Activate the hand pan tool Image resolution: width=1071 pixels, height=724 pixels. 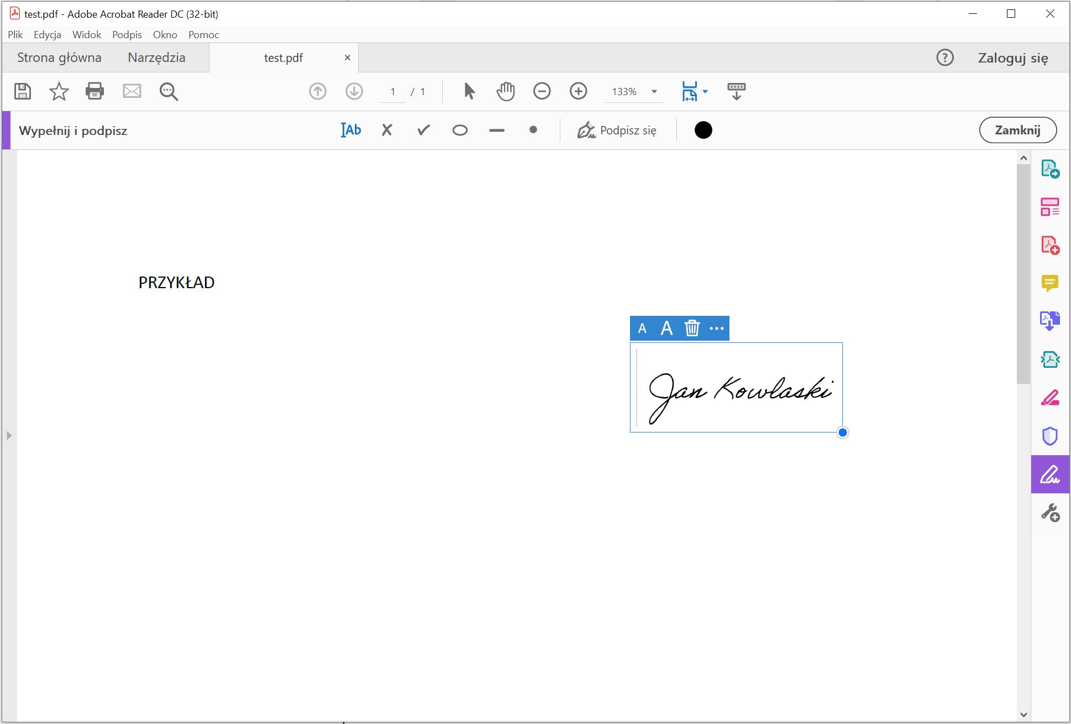[x=505, y=91]
